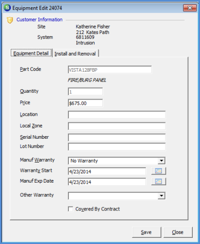Open calendar picker for Warranty Start
The image size is (200, 244).
tap(158, 171)
